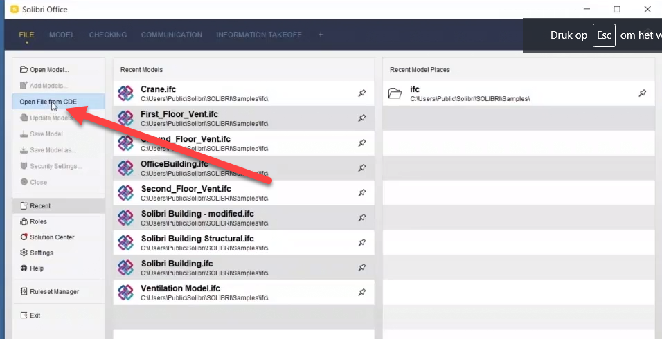Open OfficeBuilding.ifc recent model
The width and height of the screenshot is (662, 339).
coord(244,168)
